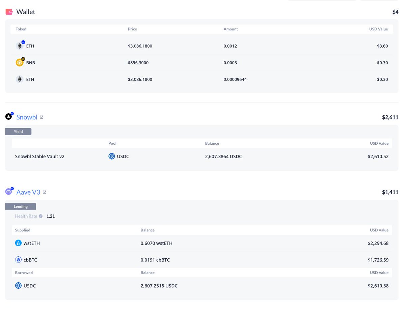
Task: Click the pink Wallet icon
Action: (9, 12)
